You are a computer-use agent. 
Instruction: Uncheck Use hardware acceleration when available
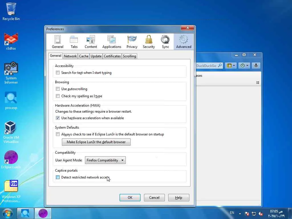(58, 118)
